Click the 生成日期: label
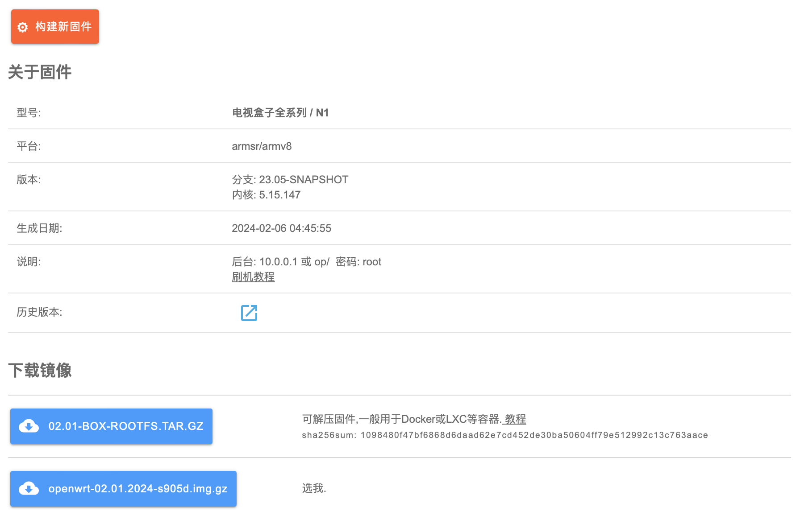This screenshot has width=800, height=520. click(39, 228)
